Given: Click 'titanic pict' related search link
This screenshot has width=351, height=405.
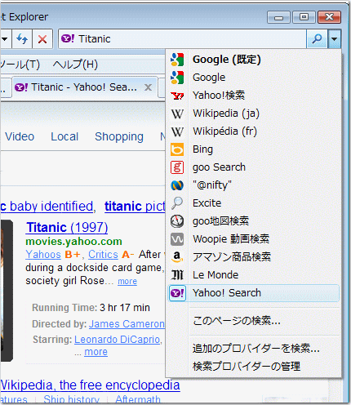Looking at the screenshot, I should (135, 207).
